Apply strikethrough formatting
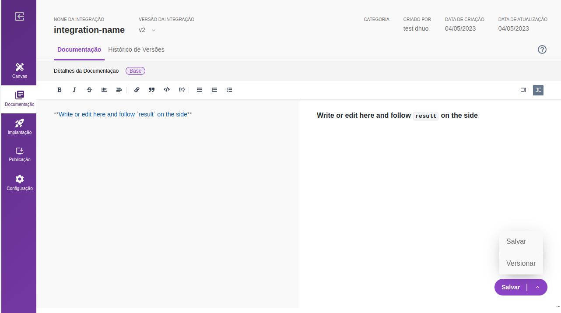The width and height of the screenshot is (561, 313). [x=89, y=90]
